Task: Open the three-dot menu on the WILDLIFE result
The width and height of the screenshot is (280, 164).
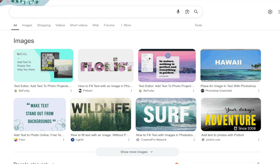Action: click(x=129, y=140)
